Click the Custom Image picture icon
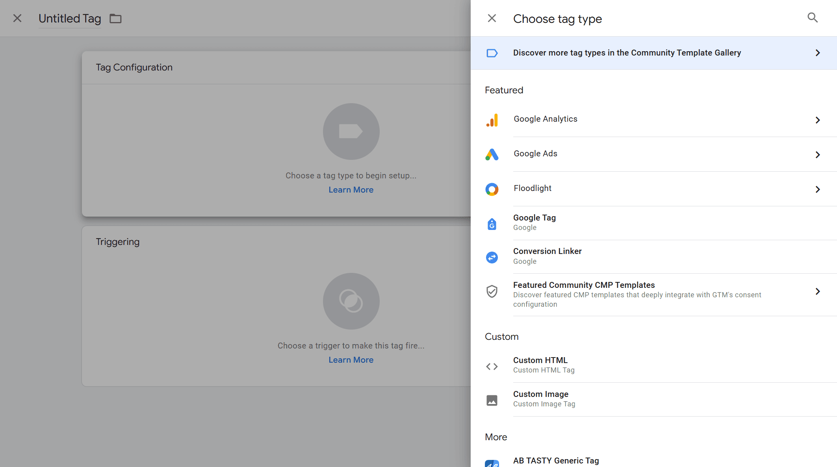Screen dimensions: 837x467 492,400
